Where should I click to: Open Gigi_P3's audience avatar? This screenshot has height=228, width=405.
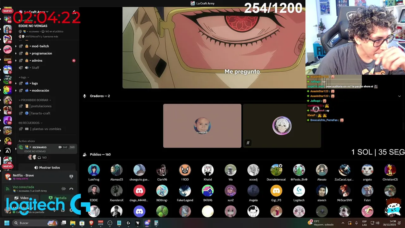tap(276, 191)
